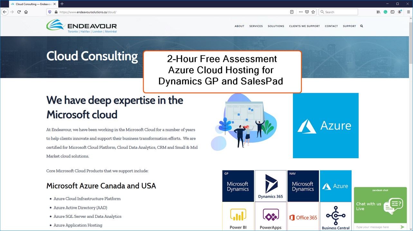Image resolution: width=413 pixels, height=231 pixels.
Task: Click the zendesk chat header label
Action: click(380, 190)
